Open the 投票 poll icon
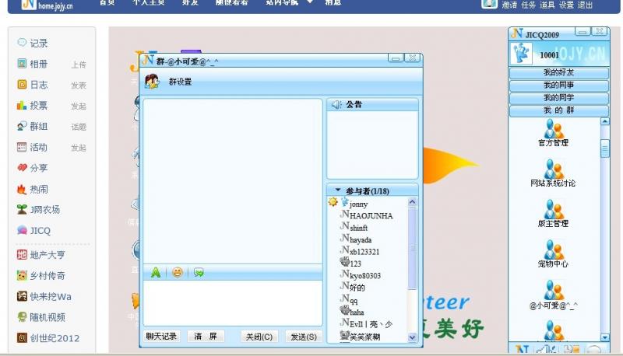The image size is (623, 356). coord(22,106)
